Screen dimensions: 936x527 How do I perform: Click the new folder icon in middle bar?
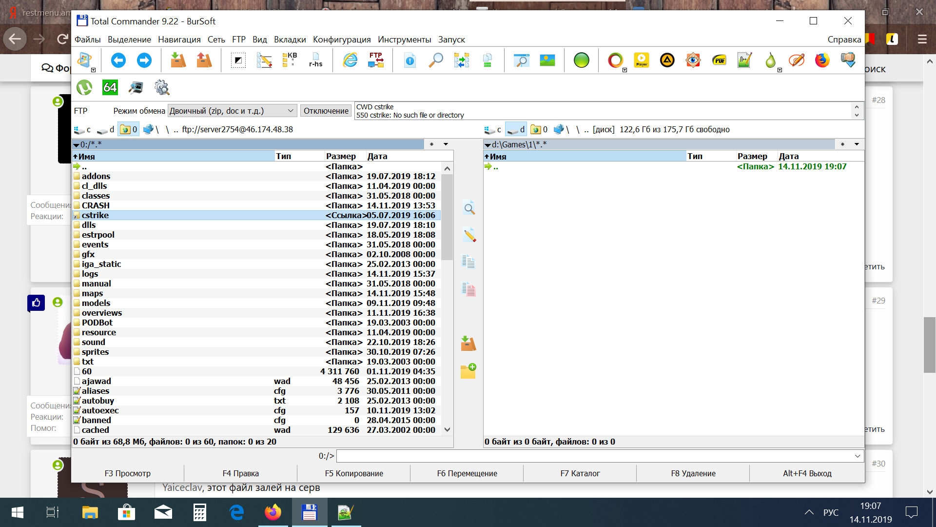tap(468, 371)
